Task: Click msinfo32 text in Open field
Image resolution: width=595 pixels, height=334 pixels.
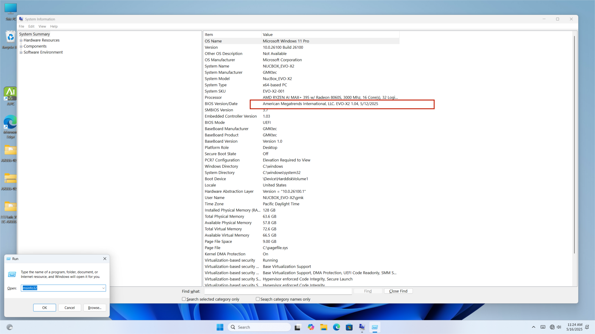Action: coord(30,288)
